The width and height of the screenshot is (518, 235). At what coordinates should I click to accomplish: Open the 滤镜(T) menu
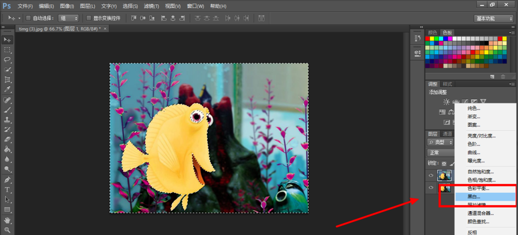(x=151, y=6)
